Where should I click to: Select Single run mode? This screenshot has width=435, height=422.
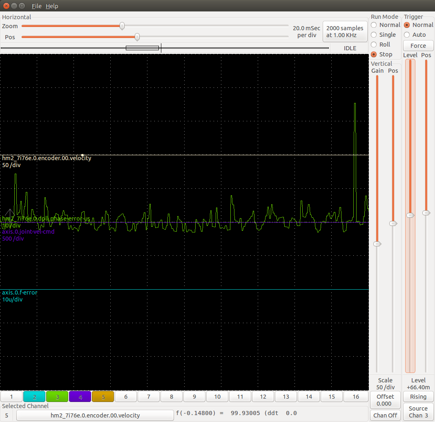(384, 35)
